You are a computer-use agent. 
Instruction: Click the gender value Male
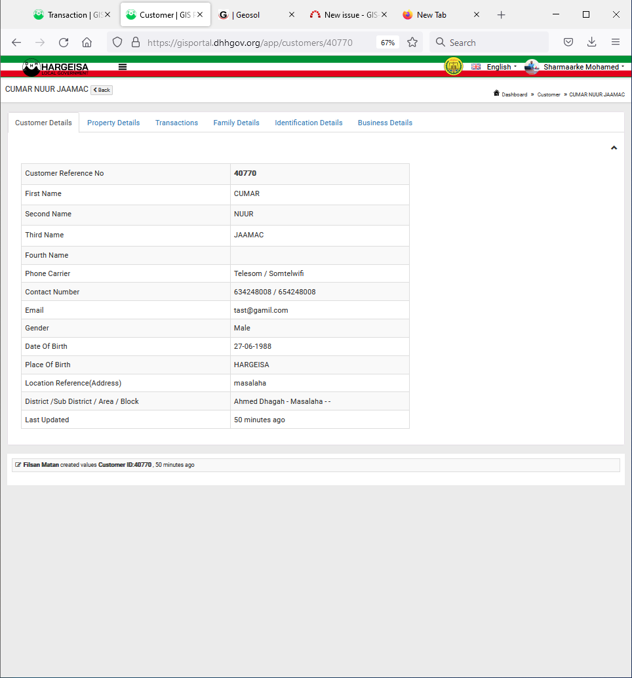click(242, 329)
